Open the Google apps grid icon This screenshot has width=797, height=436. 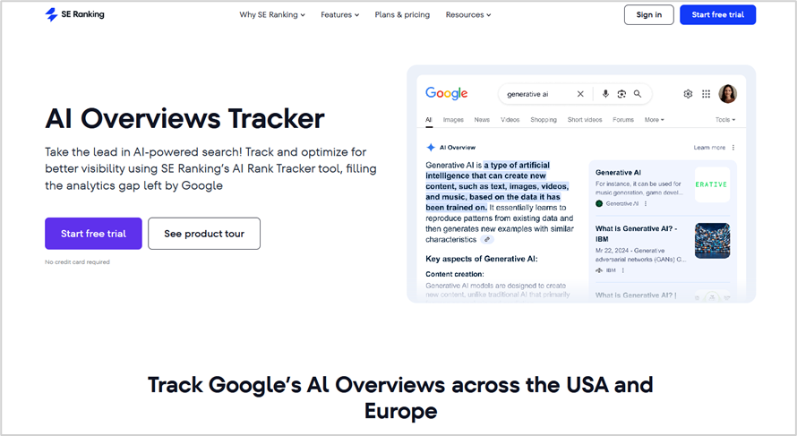click(x=706, y=94)
